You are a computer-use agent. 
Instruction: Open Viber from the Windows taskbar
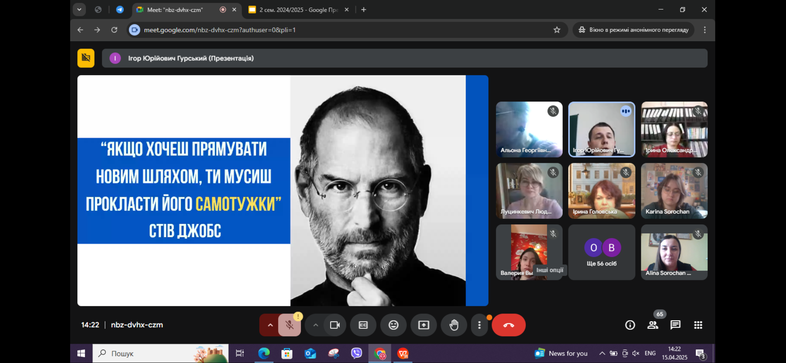pyautogui.click(x=356, y=353)
